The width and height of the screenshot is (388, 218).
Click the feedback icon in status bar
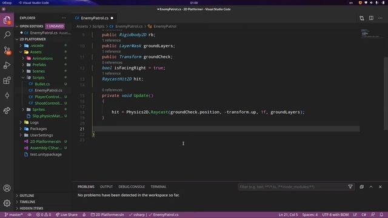click(x=373, y=214)
